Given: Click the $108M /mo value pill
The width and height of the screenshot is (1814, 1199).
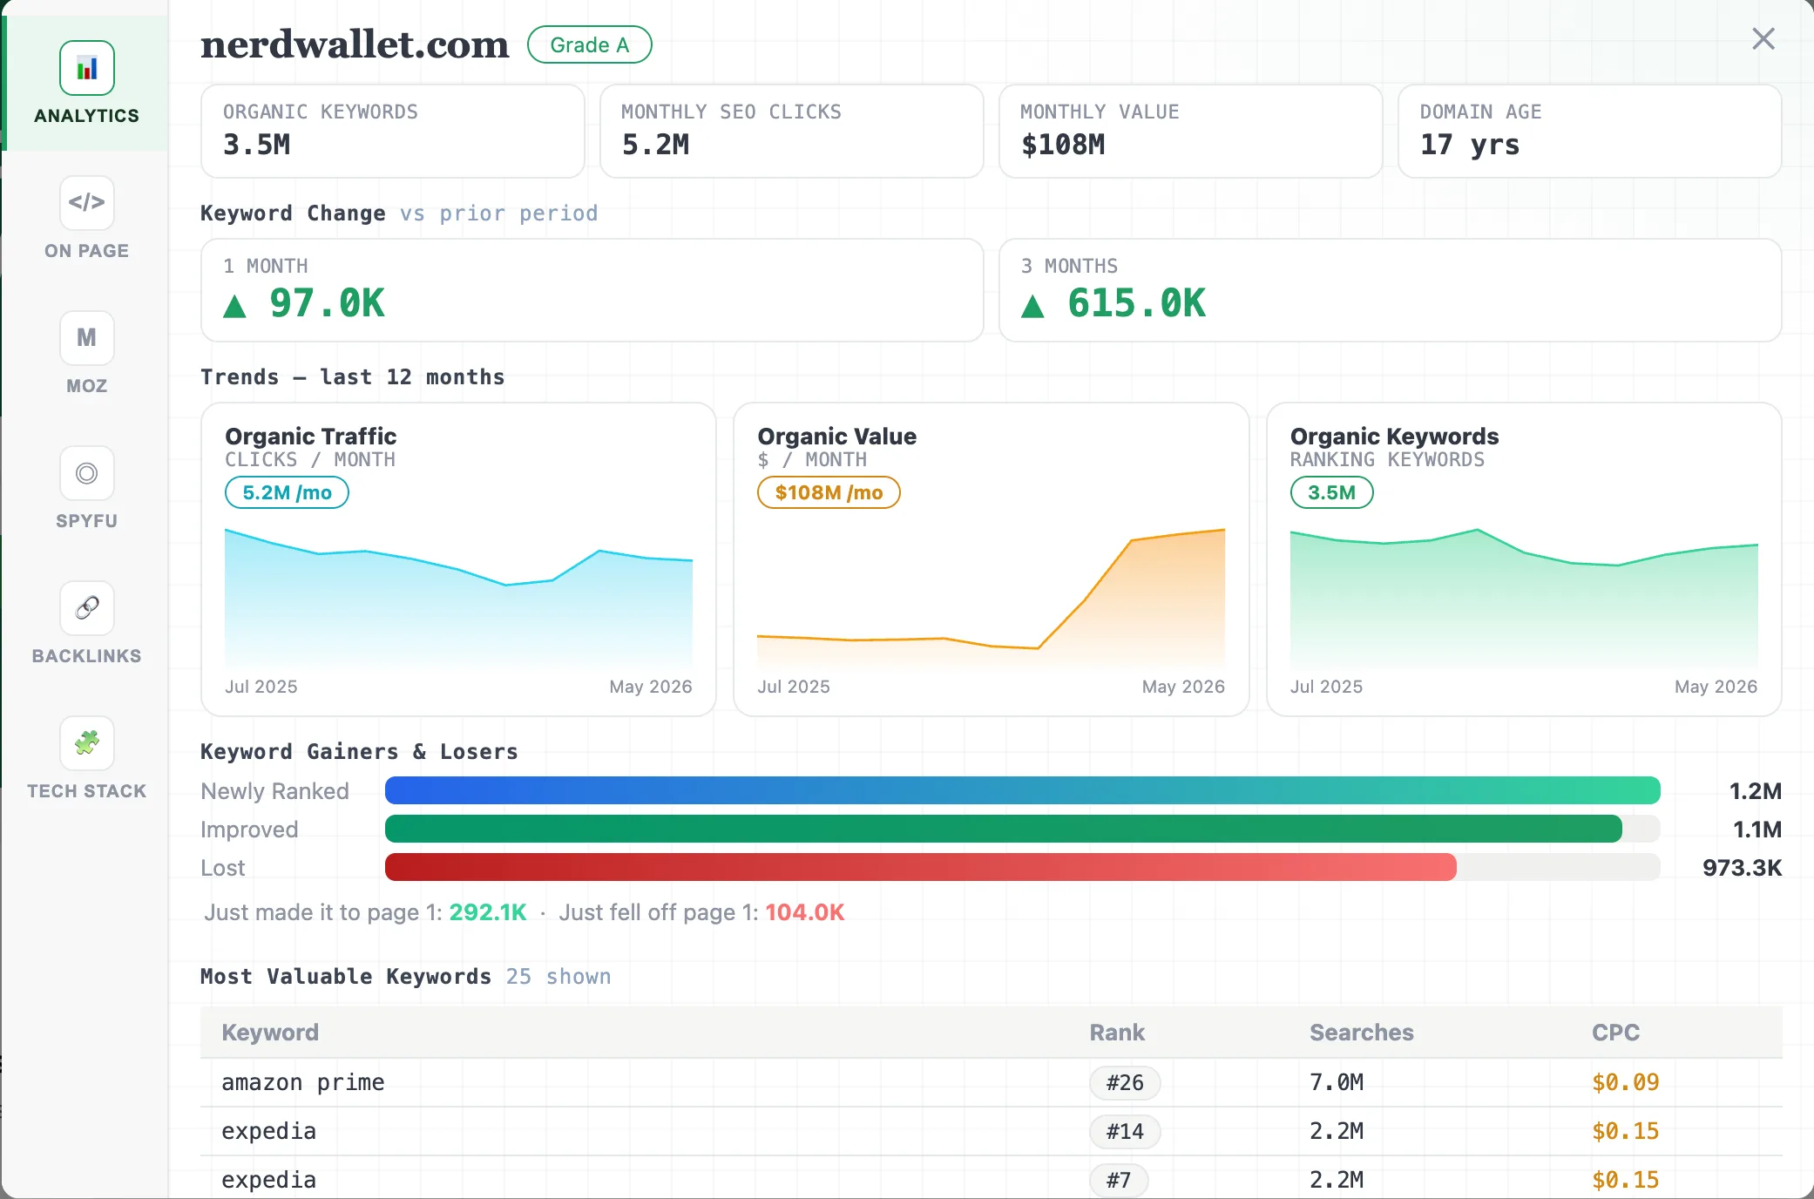Looking at the screenshot, I should tap(829, 492).
